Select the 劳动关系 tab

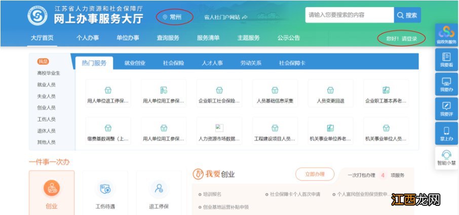point(251,63)
